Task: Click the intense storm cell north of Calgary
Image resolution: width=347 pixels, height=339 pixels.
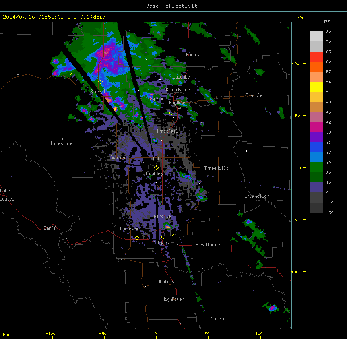Action: [168, 227]
